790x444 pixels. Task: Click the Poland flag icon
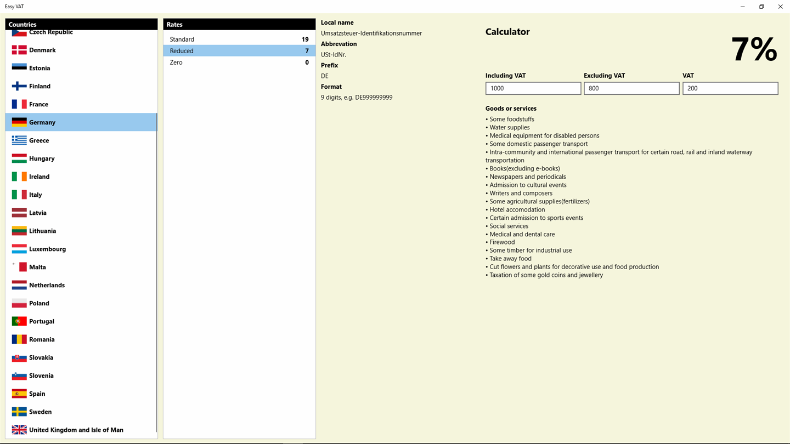(x=19, y=303)
